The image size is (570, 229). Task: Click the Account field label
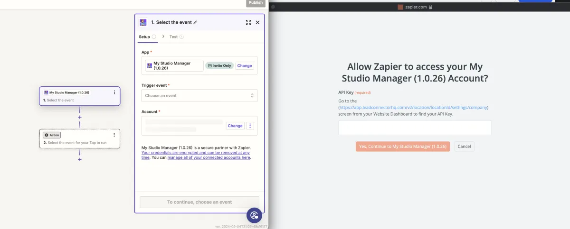(x=151, y=111)
